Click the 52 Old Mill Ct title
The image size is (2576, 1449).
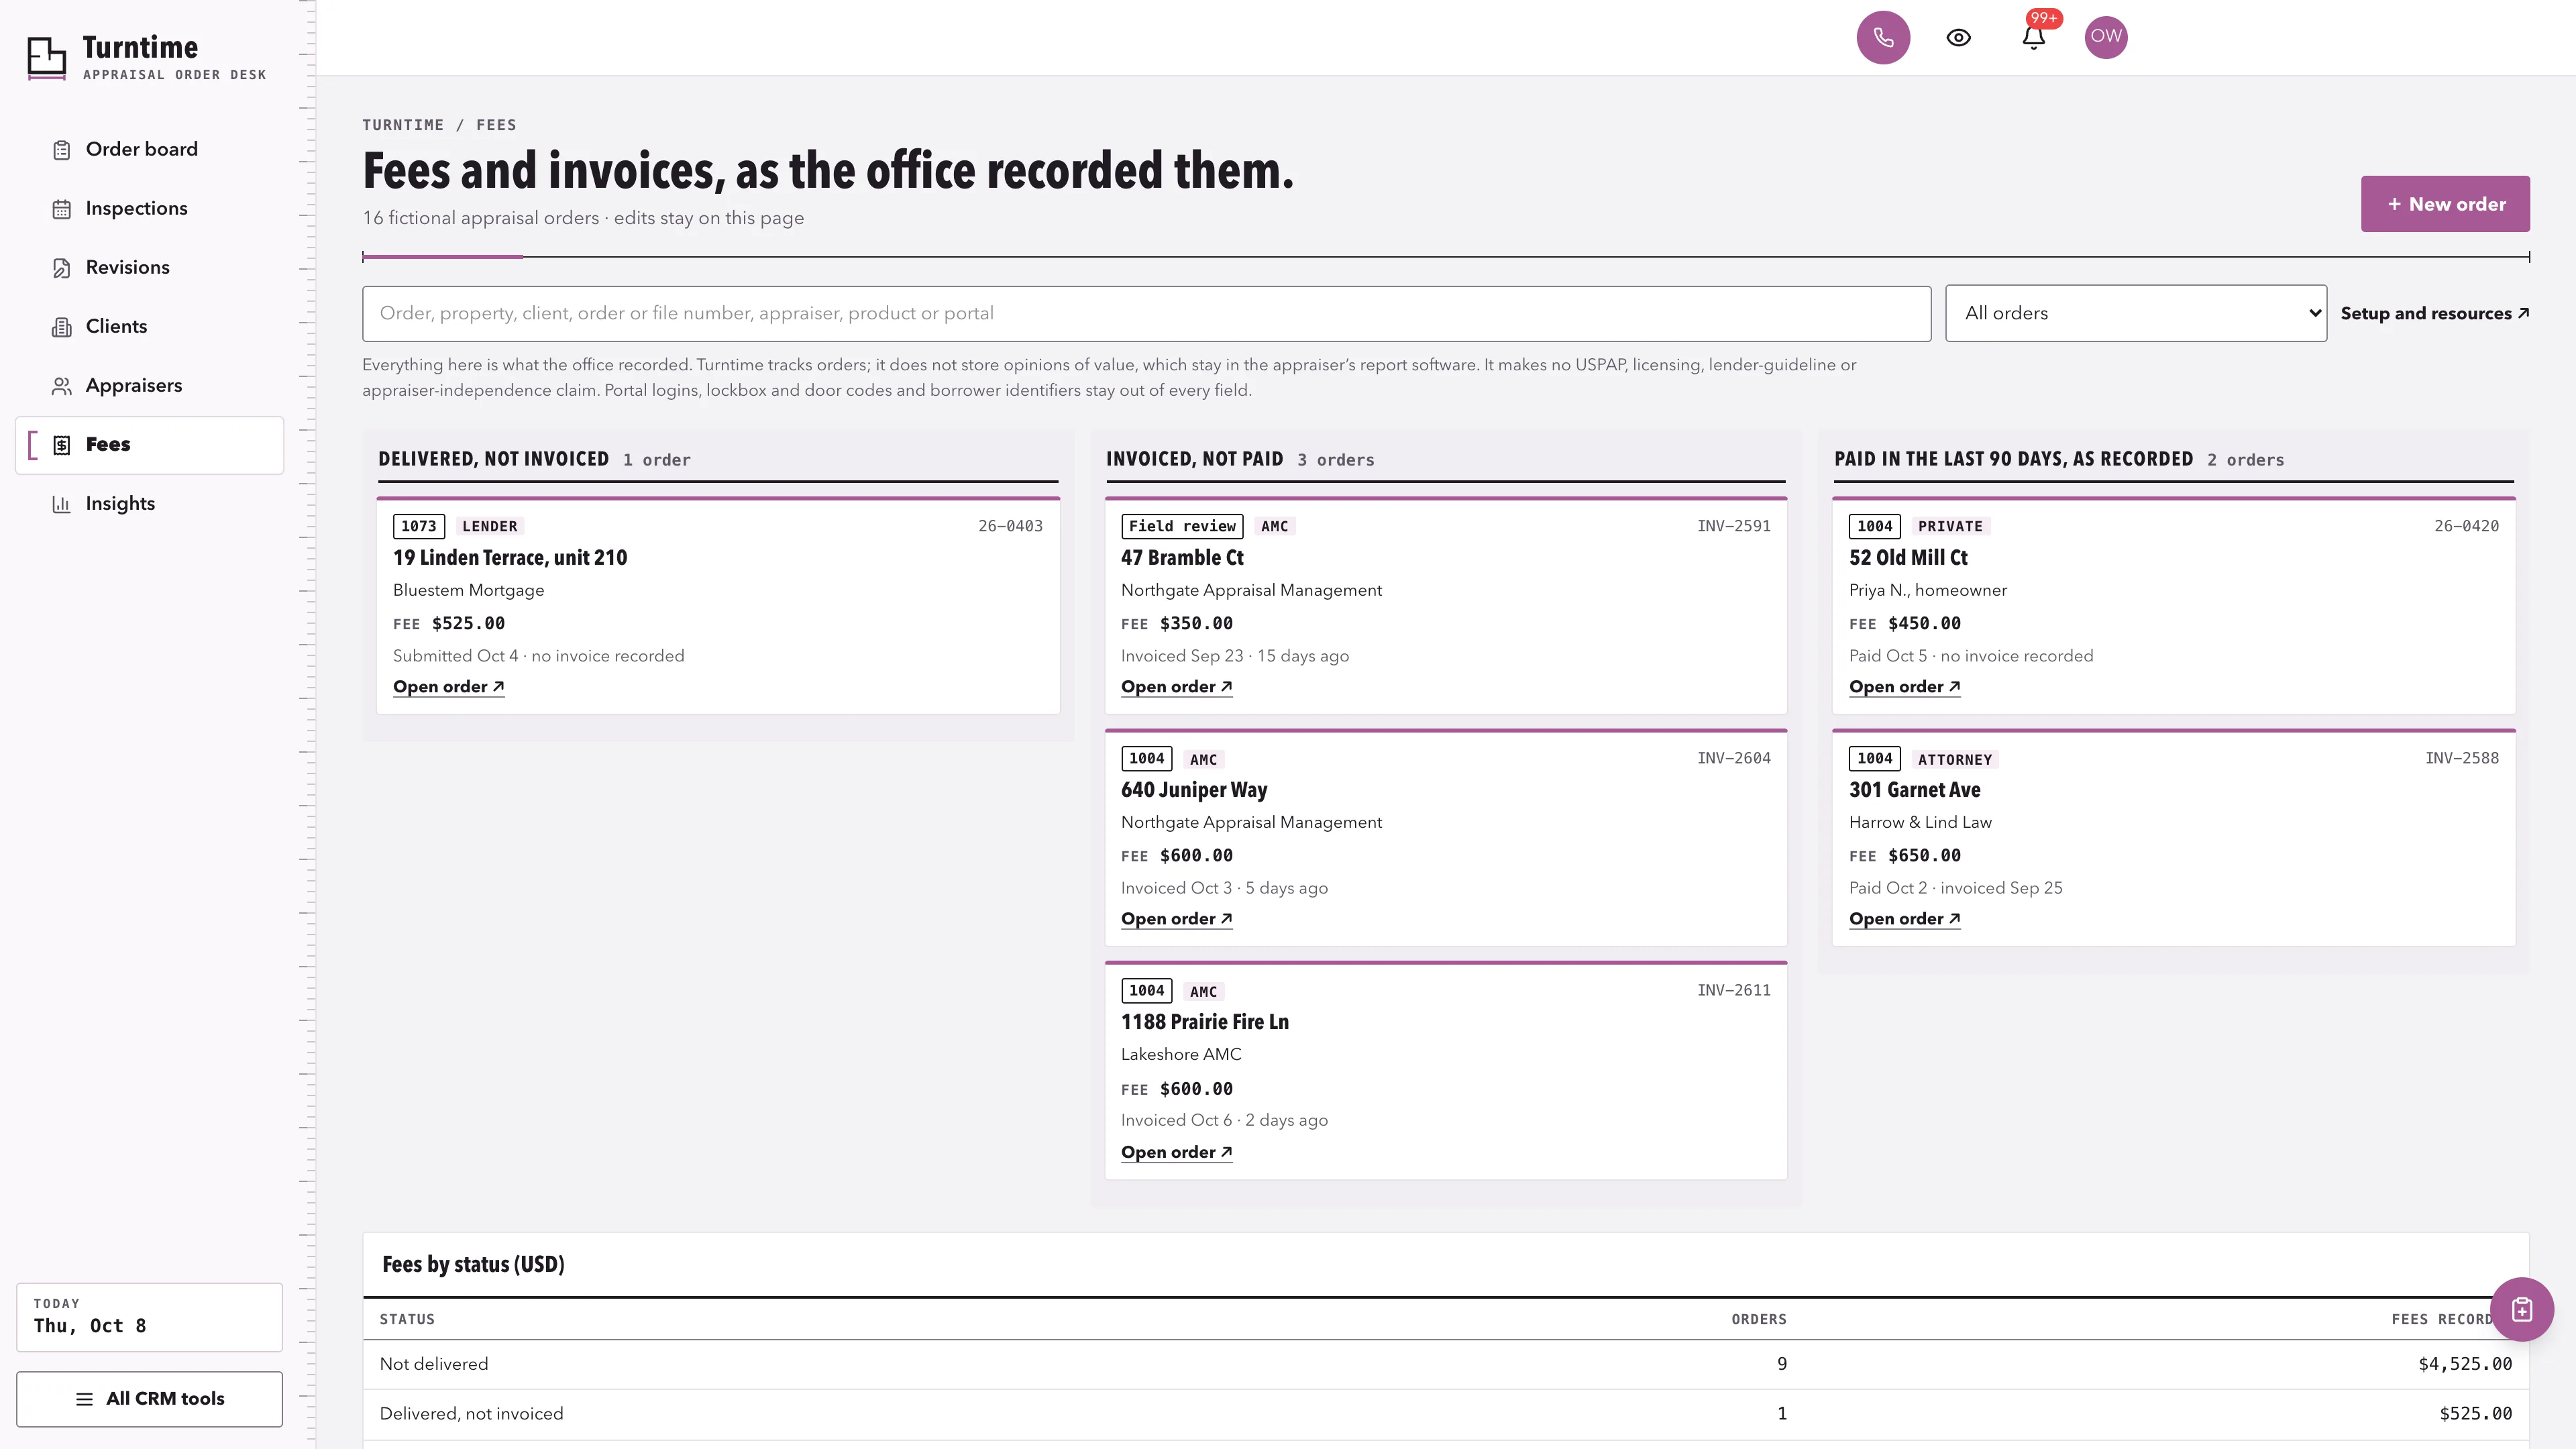tap(1908, 557)
